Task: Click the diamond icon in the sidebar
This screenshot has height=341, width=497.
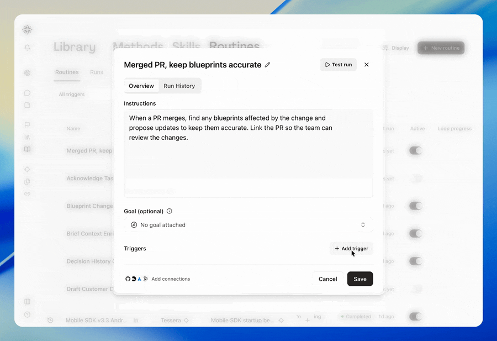Action: (27, 169)
